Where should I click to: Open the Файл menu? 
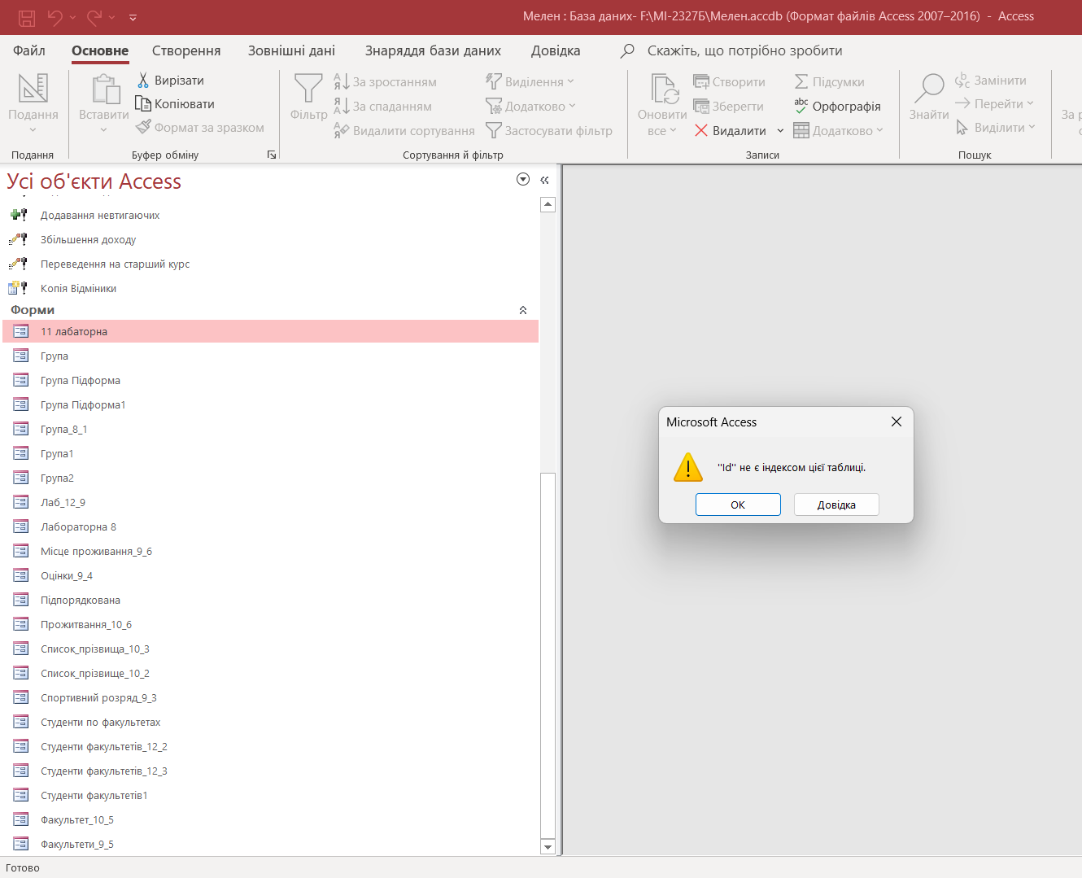(x=29, y=50)
